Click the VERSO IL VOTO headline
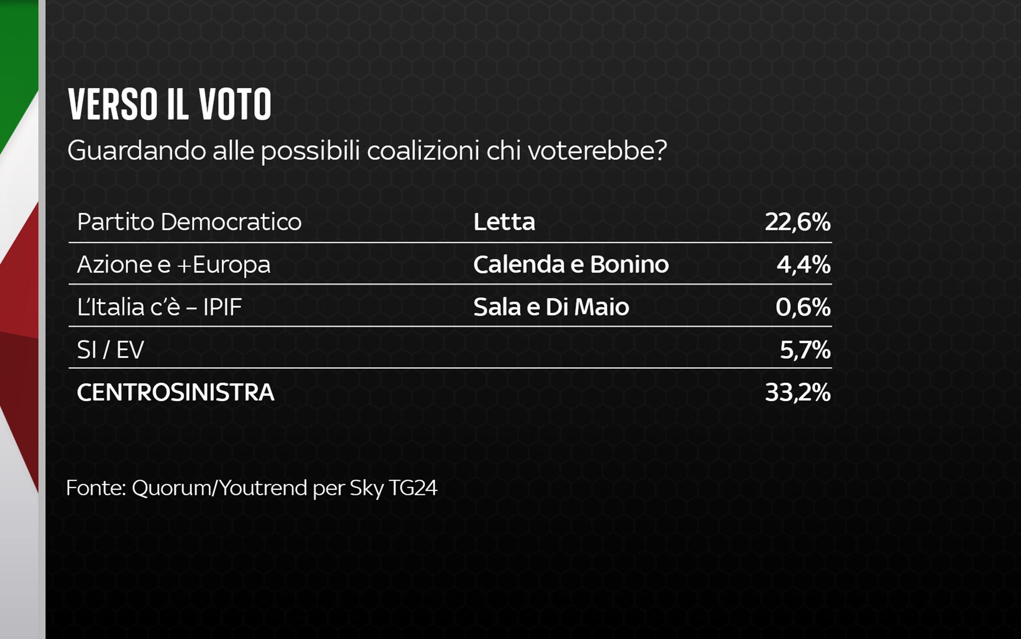 click(170, 105)
